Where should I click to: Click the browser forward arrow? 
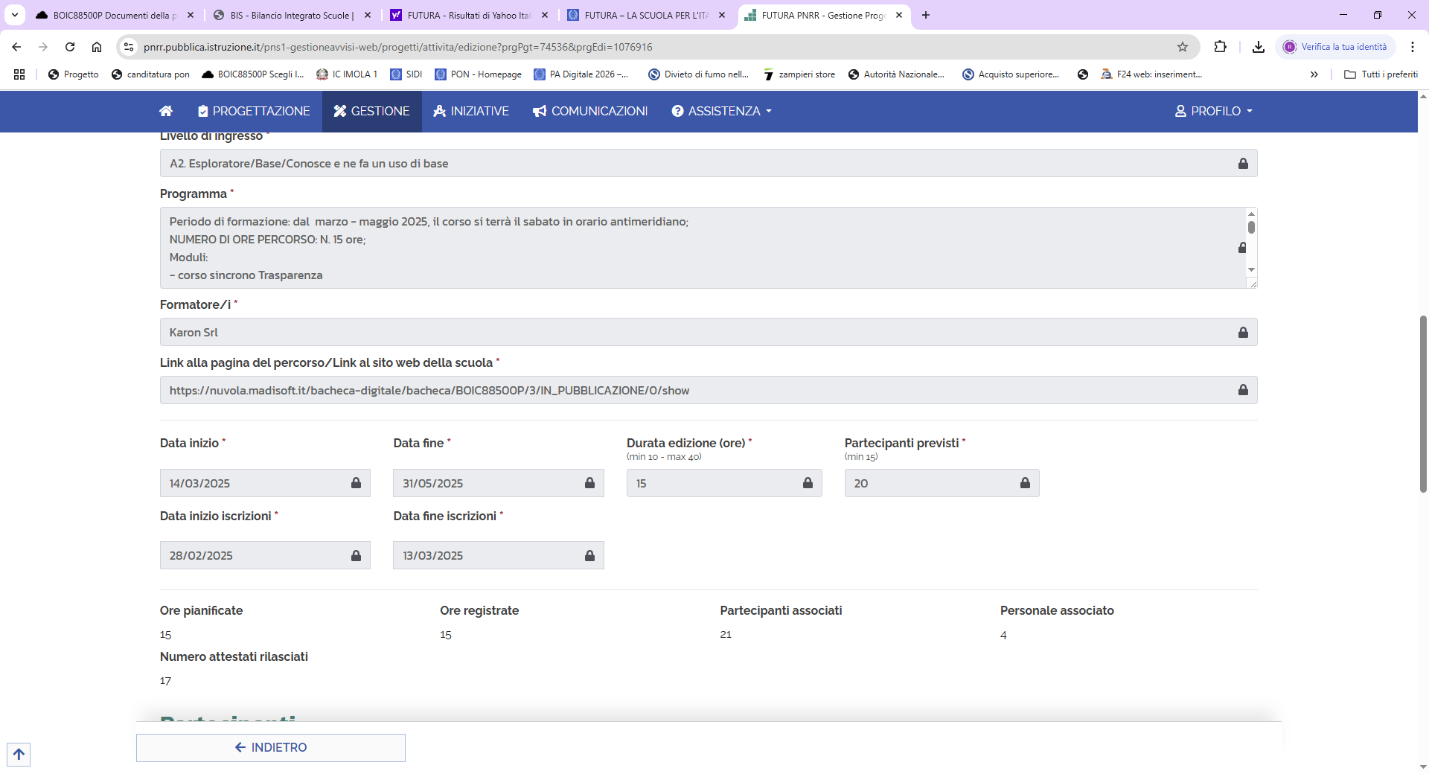[x=43, y=47]
